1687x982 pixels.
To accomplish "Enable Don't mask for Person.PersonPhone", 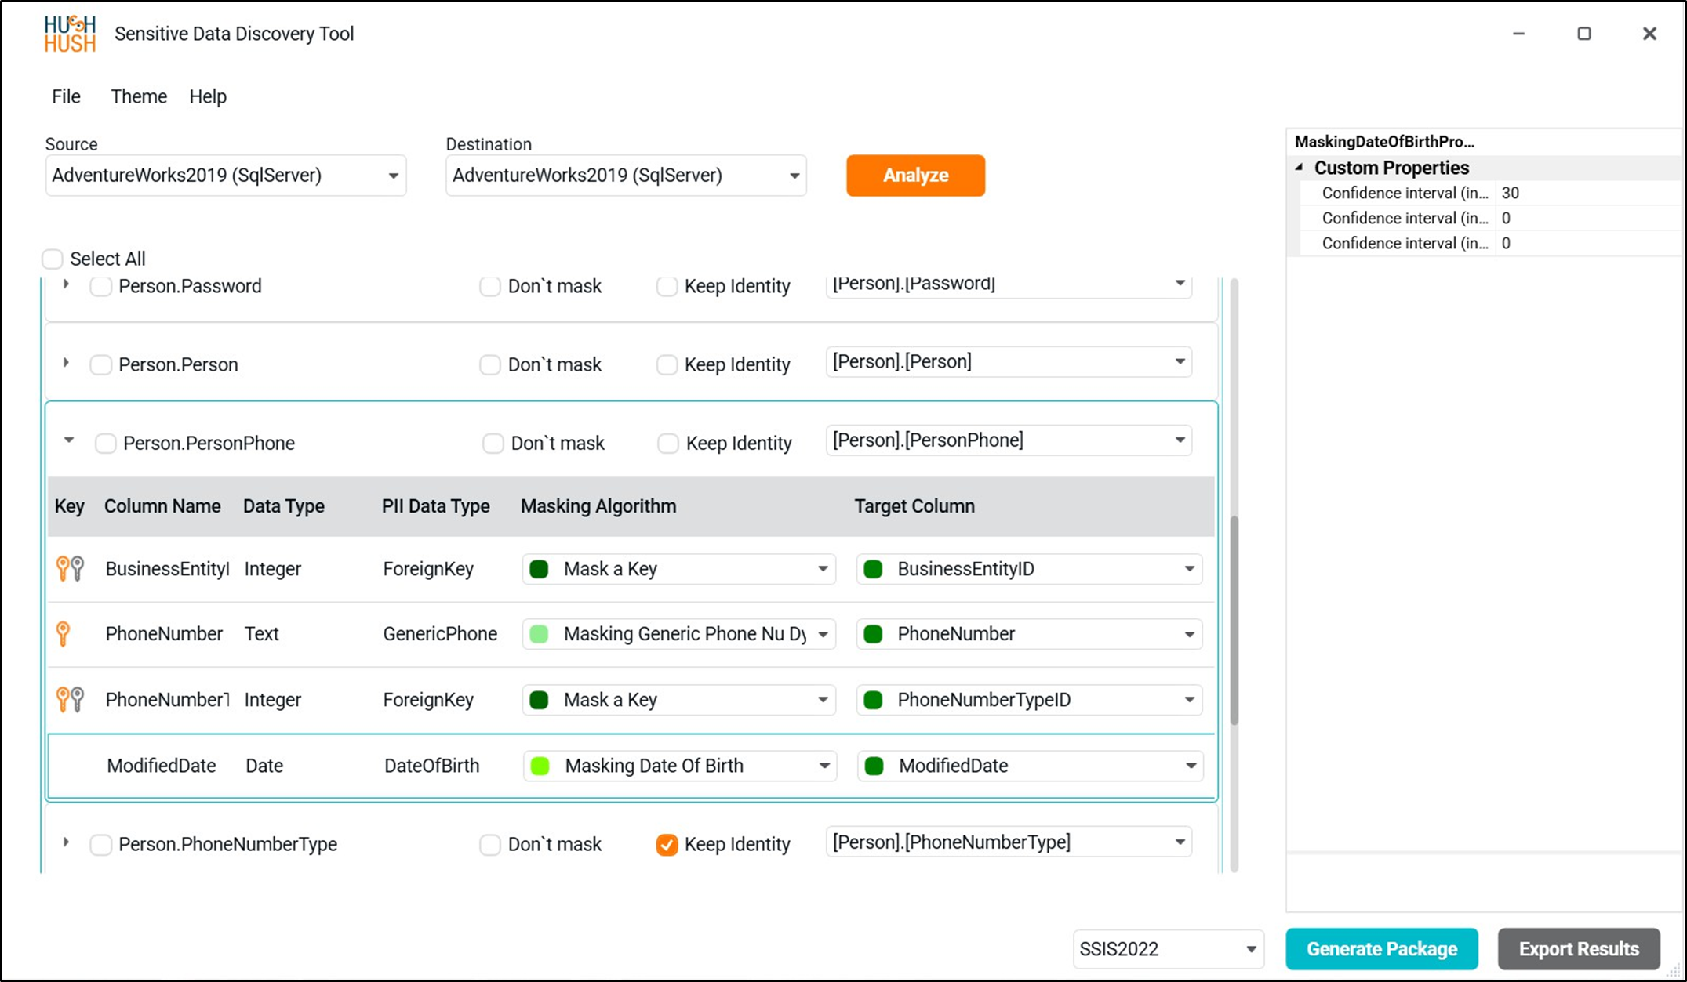I will 493,444.
